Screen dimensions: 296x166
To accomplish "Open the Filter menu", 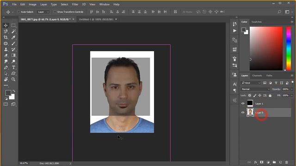I will pos(75,4).
